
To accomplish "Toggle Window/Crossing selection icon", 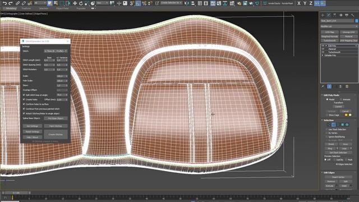I will tap(68, 3).
